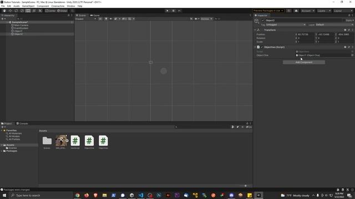Select Object1 in Hierarchy
355x199 pixels.
[x=18, y=31]
